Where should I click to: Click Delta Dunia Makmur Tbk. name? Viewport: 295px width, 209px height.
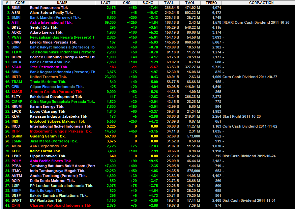[x=52, y=181]
